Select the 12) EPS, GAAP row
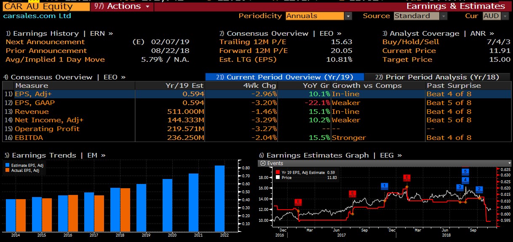Image resolution: width=513 pixels, height=242 pixels. pos(256,103)
